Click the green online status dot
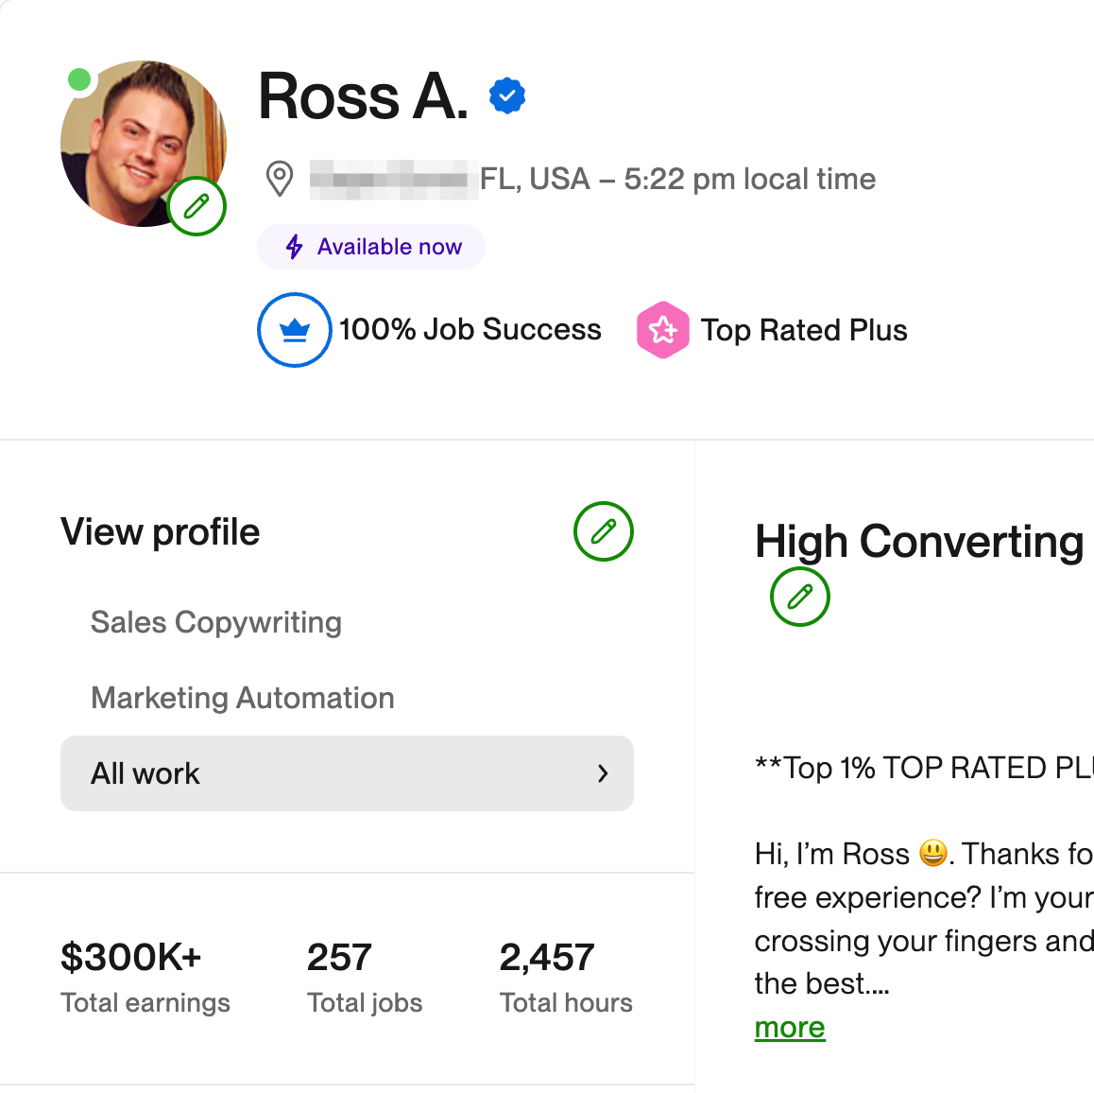The height and width of the screenshot is (1093, 1094). pos(79,80)
